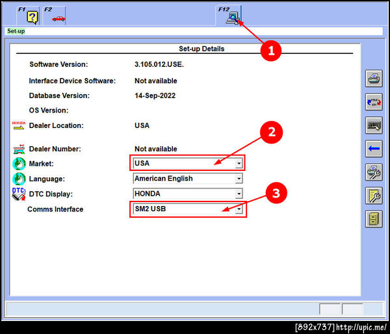Open the Market dropdown showing USA

pos(188,163)
